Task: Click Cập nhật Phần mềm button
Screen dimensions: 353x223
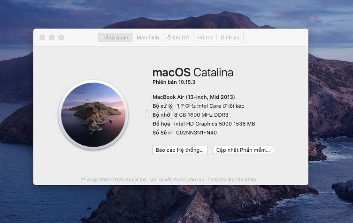Action: [x=243, y=150]
